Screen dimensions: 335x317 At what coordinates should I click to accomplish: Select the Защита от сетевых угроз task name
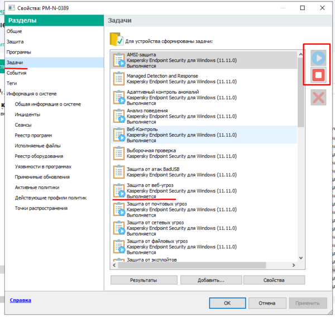[x=155, y=223]
